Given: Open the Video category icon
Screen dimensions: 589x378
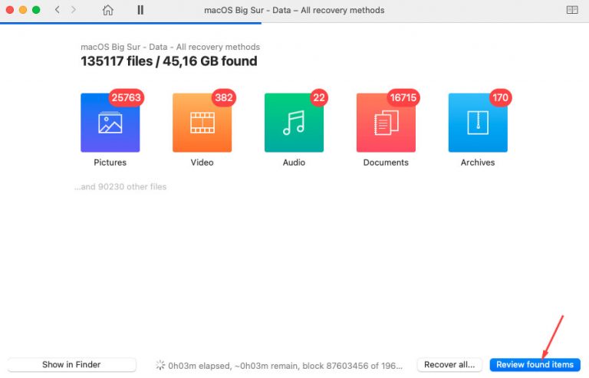Looking at the screenshot, I should coord(202,123).
